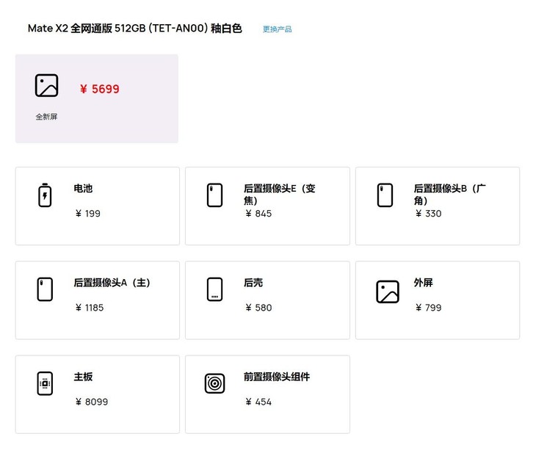Image resolution: width=558 pixels, height=456 pixels.
Task: Click the phone icon beside 后置摄像头B（广角）
Action: point(385,195)
